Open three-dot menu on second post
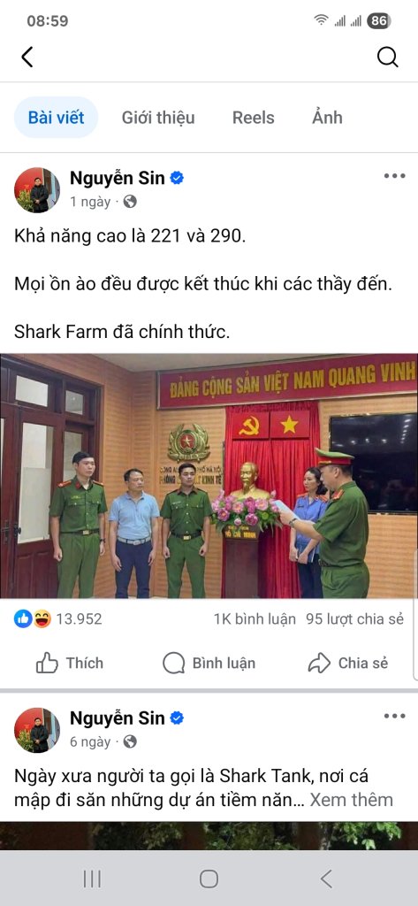Image resolution: width=418 pixels, height=906 pixels. tap(394, 716)
